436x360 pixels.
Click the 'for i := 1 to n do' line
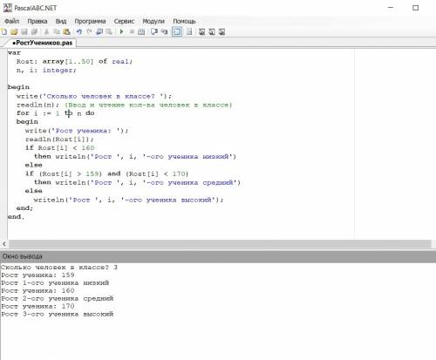pos(56,113)
